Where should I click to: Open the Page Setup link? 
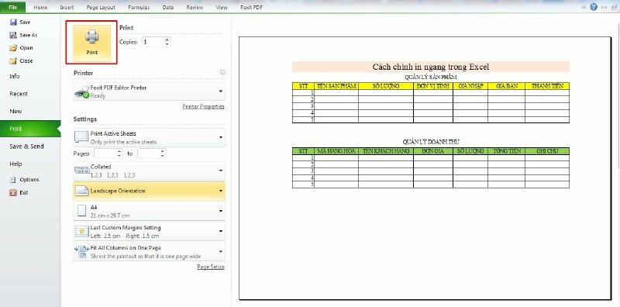[x=211, y=267]
